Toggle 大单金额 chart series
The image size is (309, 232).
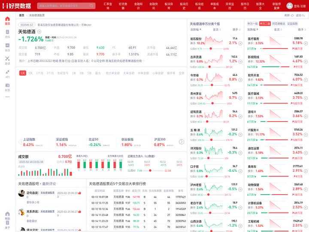tap(128, 73)
